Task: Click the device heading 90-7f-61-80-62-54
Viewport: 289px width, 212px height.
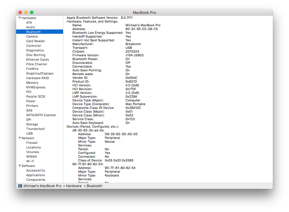Action: point(88,164)
